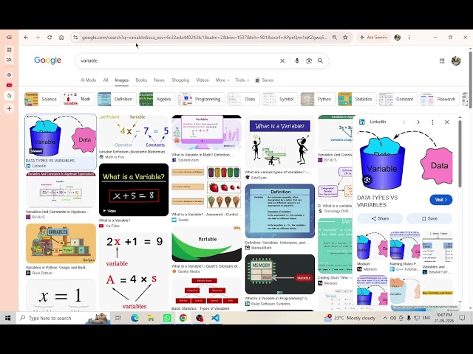Filter images by Algebra chip
The height and width of the screenshot is (354, 473).
click(x=157, y=99)
